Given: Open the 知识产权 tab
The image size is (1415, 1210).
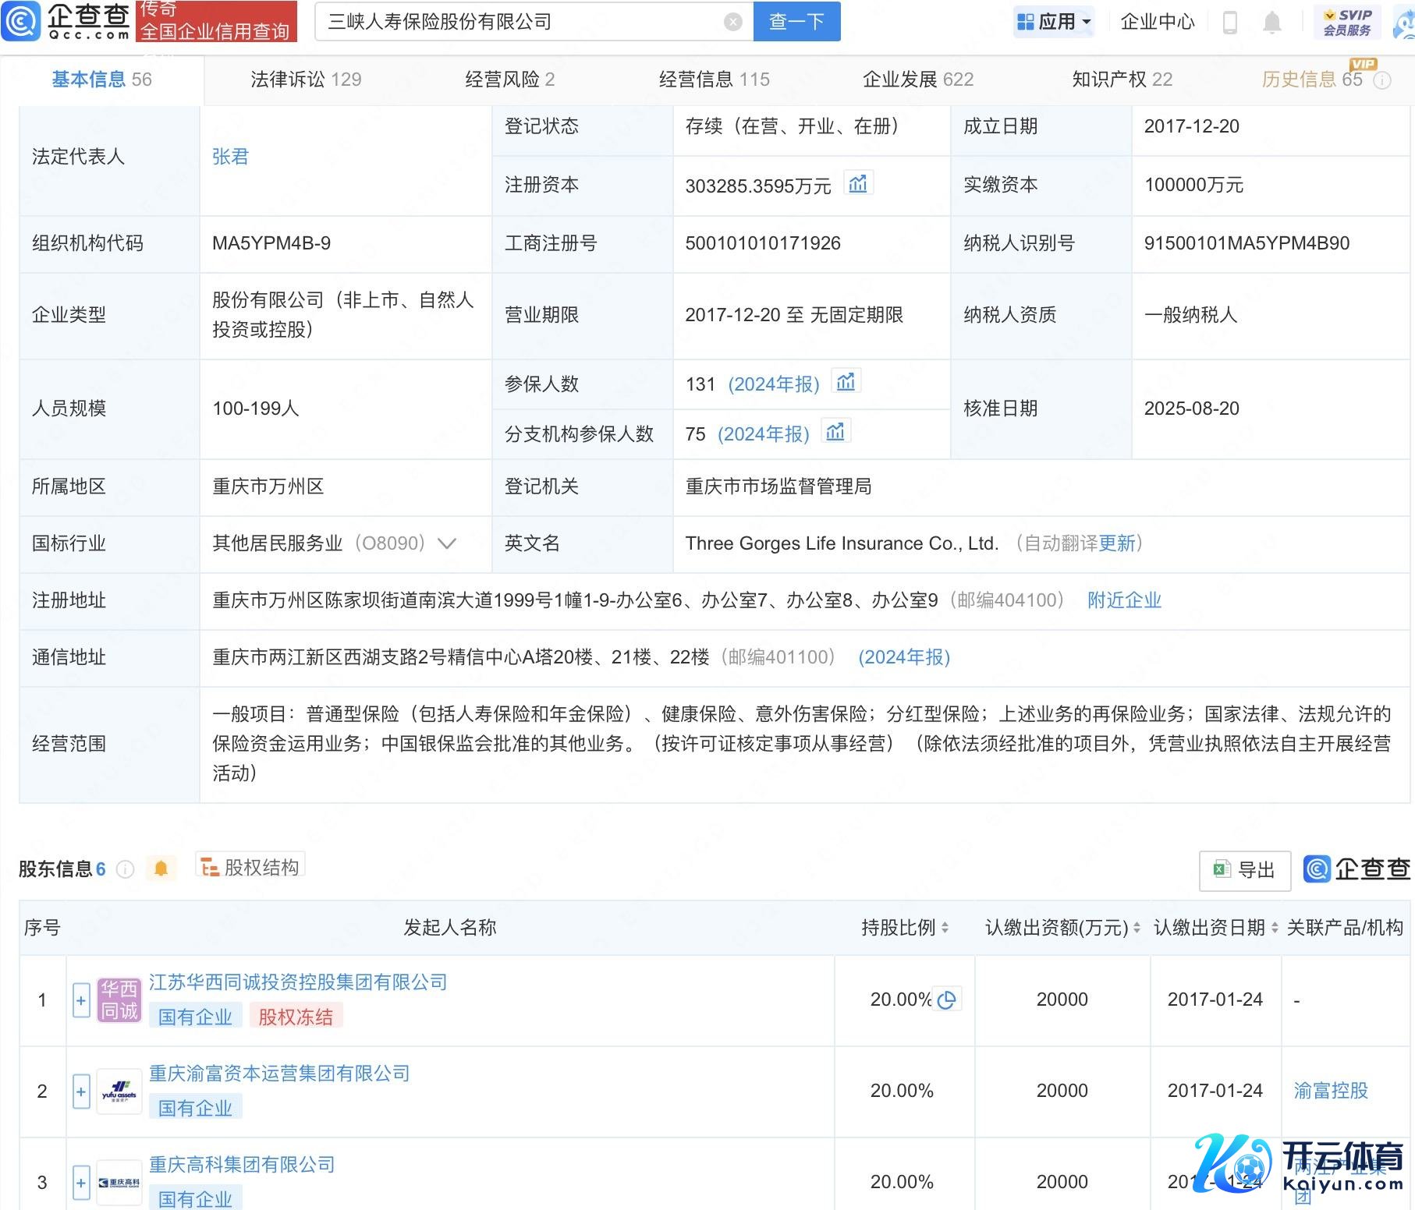Looking at the screenshot, I should 1122,80.
